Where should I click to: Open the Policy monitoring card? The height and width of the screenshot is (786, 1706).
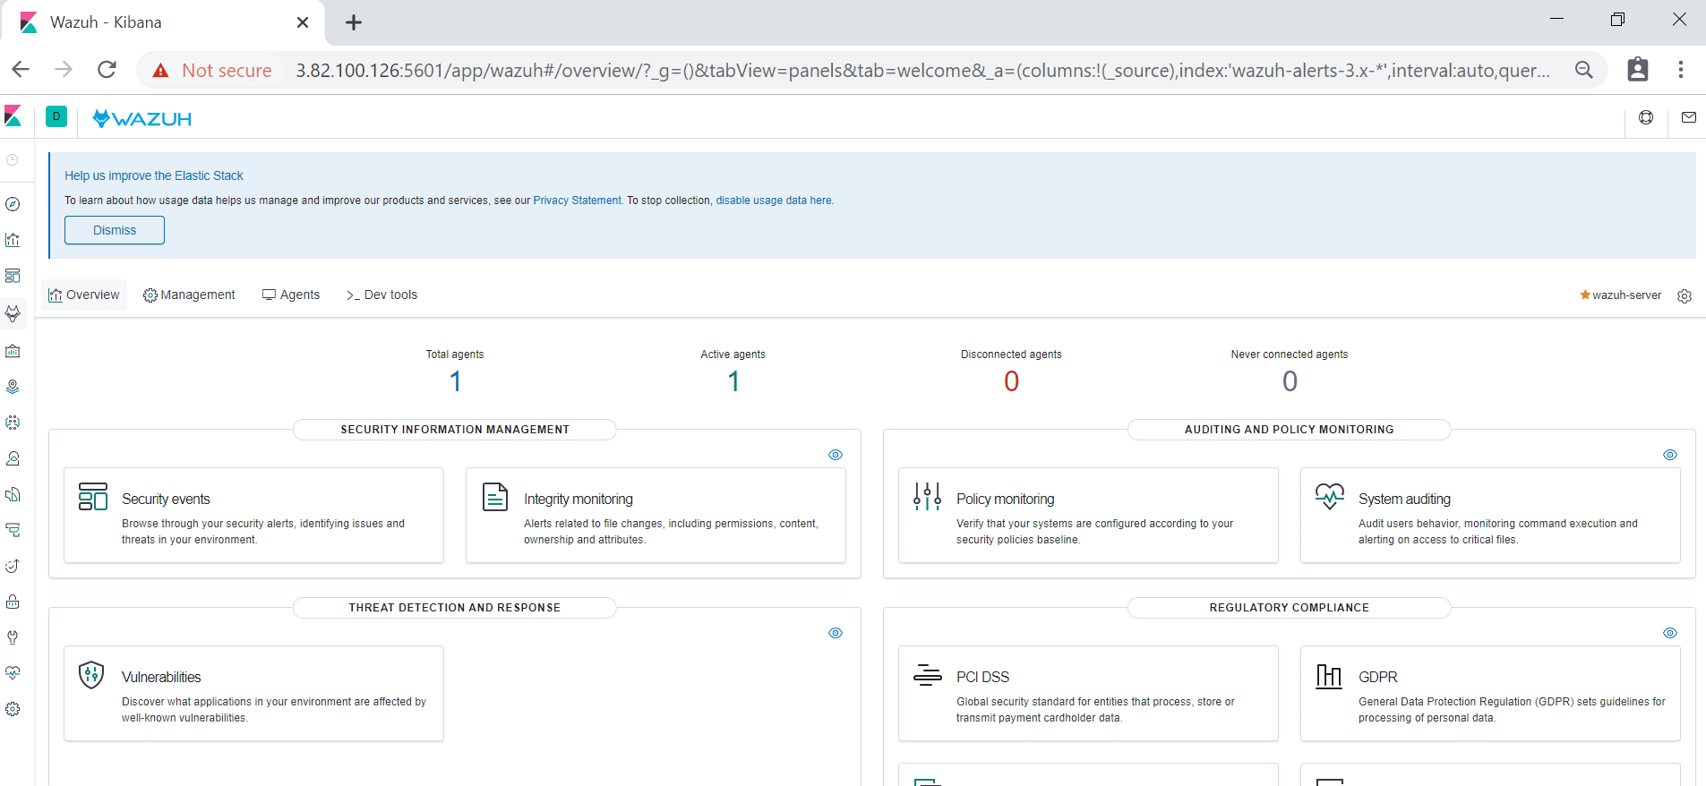(x=1088, y=515)
